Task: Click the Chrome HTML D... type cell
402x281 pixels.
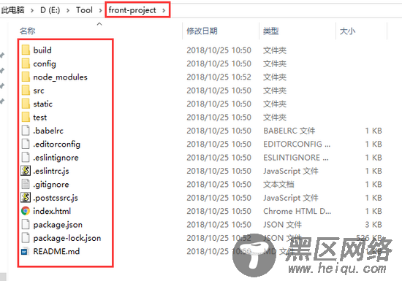Action: 297,211
